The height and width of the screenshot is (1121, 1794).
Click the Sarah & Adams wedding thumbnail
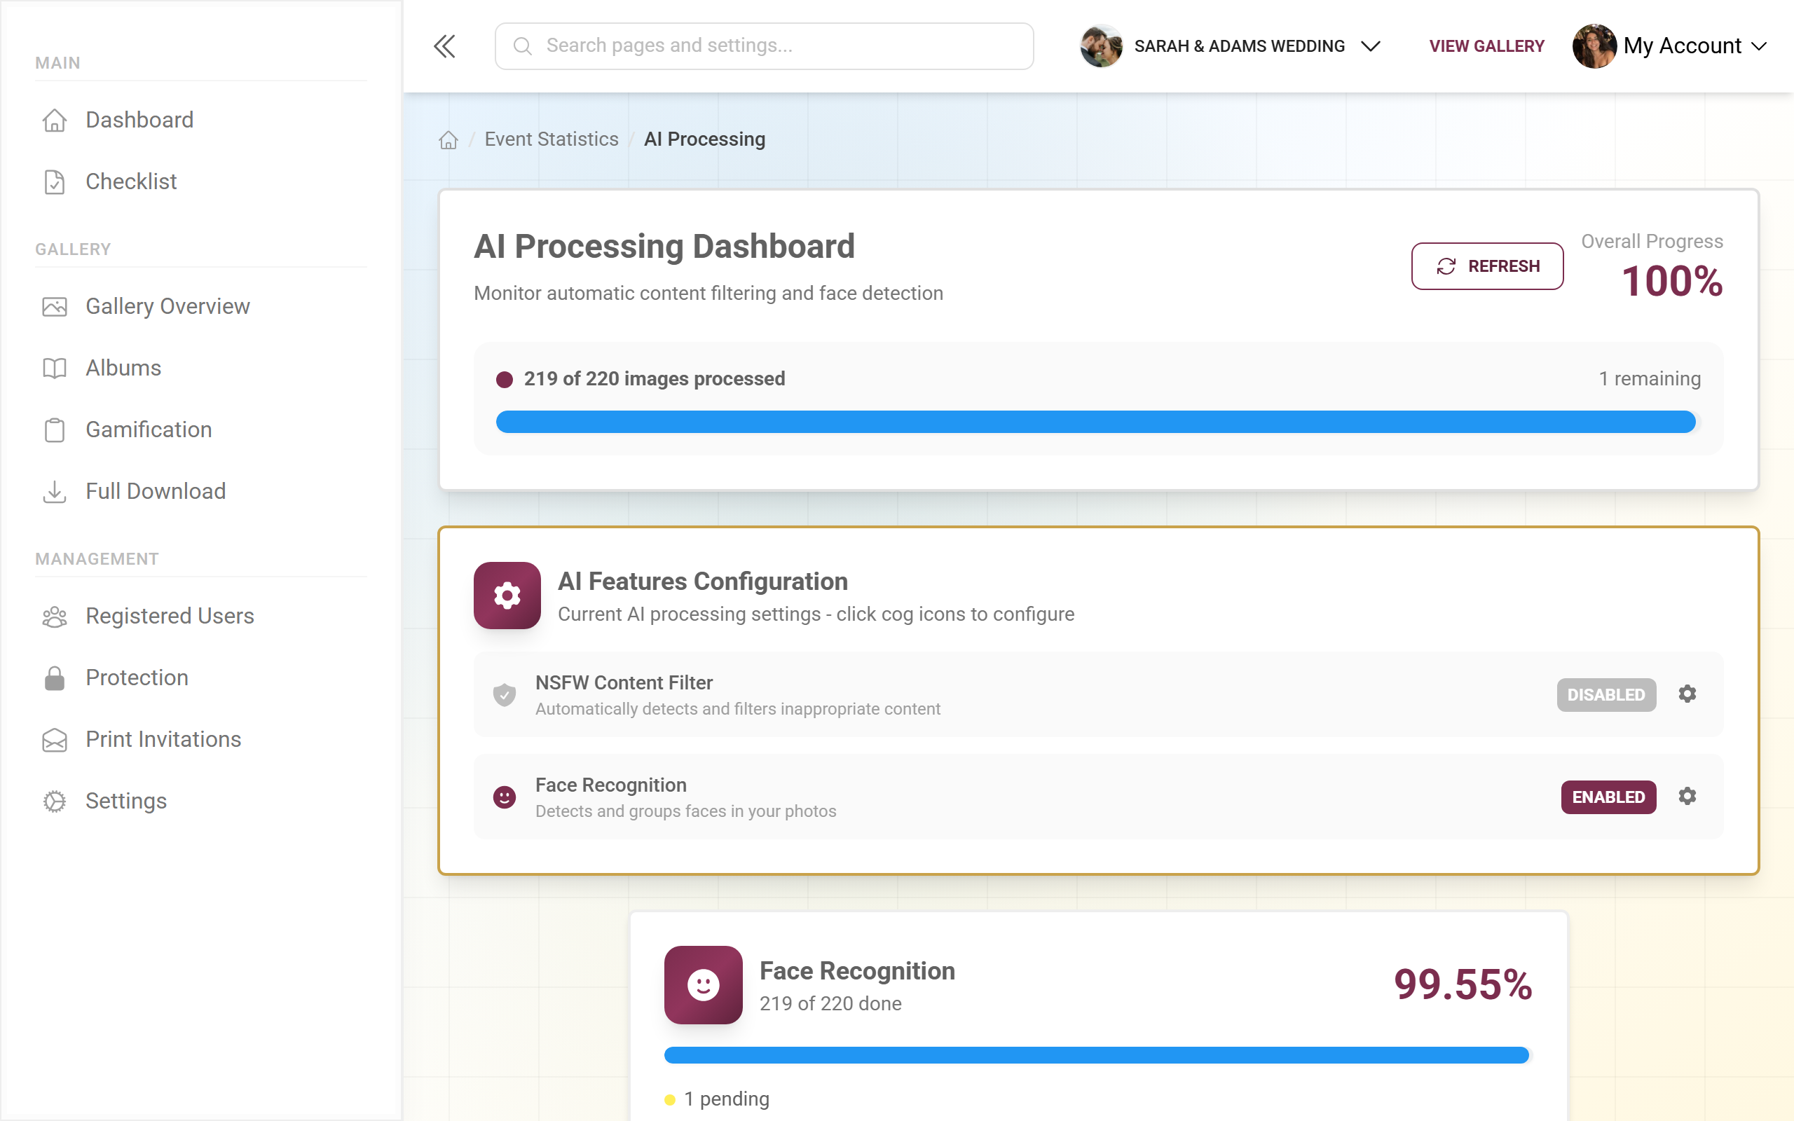coord(1102,46)
